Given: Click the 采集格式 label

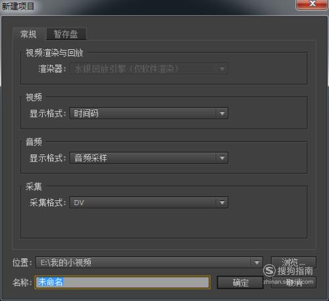Looking at the screenshot, I should pyautogui.click(x=47, y=202).
